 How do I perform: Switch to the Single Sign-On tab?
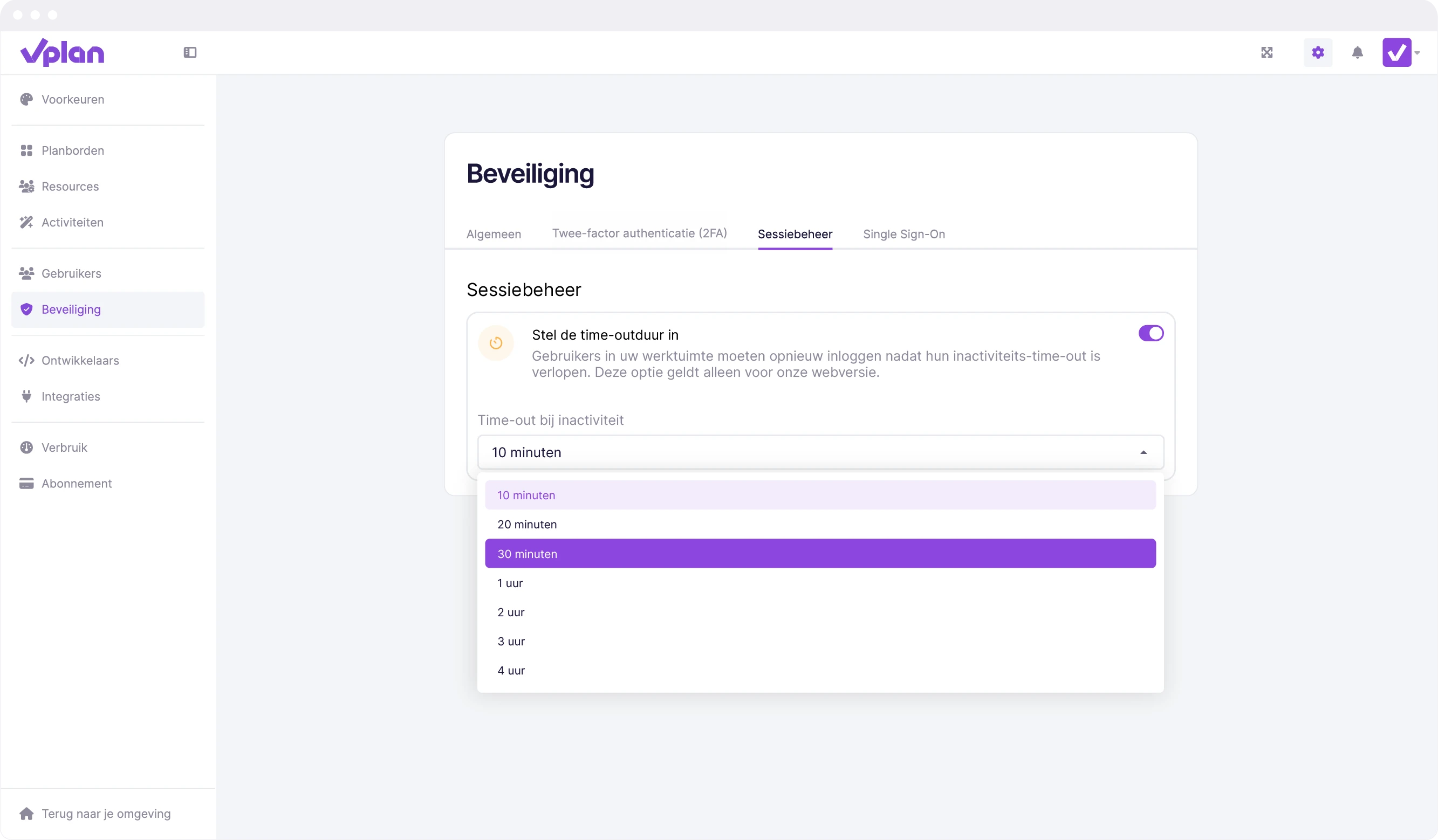(903, 234)
